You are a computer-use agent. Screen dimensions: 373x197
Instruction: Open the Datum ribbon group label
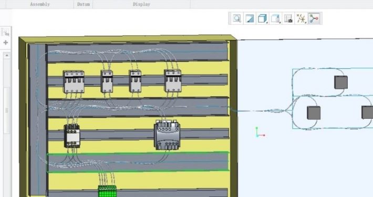pyautogui.click(x=84, y=4)
